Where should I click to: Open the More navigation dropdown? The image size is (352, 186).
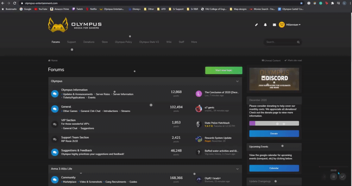coord(194,42)
